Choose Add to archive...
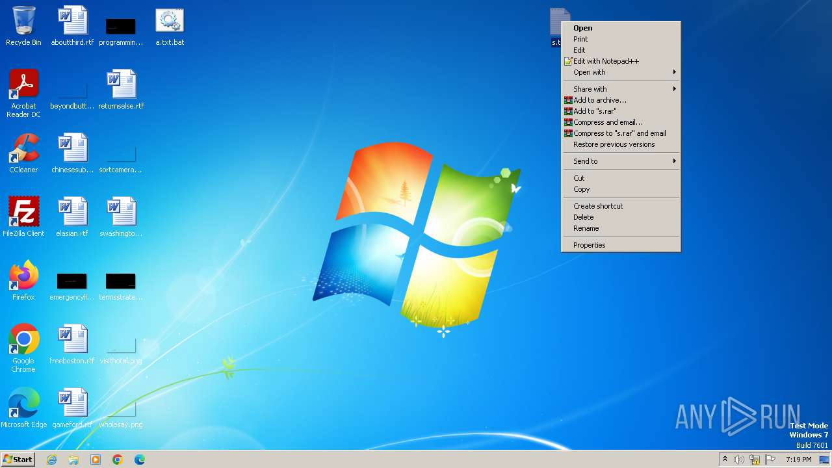The width and height of the screenshot is (832, 468). (621, 100)
